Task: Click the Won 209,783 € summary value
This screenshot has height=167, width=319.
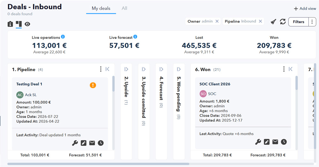Action: click(x=274, y=45)
